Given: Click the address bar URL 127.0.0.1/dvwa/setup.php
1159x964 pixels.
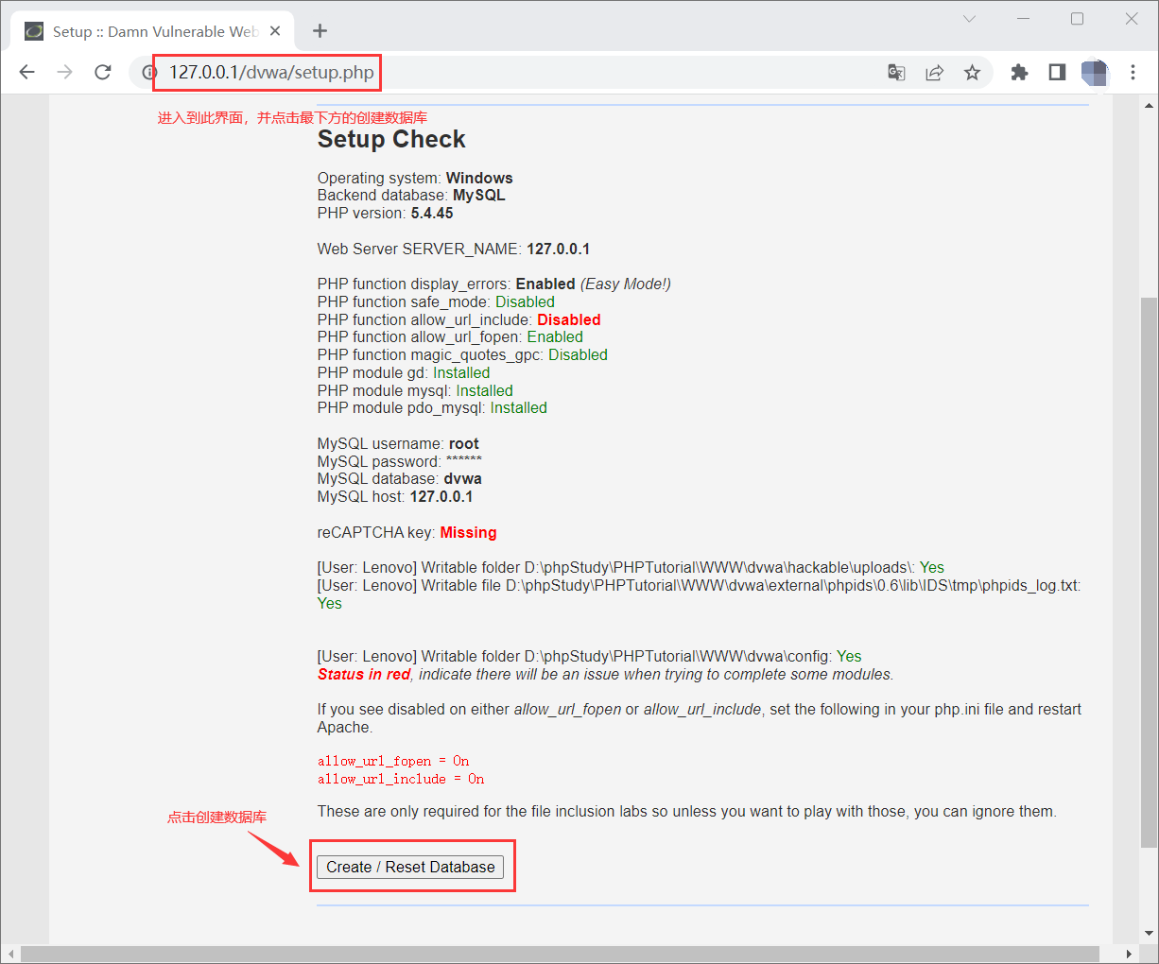Looking at the screenshot, I should coord(271,73).
